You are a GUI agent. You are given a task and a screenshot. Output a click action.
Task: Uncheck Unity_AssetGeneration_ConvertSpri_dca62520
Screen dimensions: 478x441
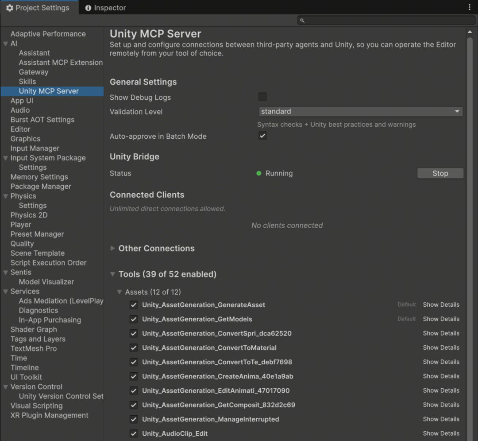134,334
